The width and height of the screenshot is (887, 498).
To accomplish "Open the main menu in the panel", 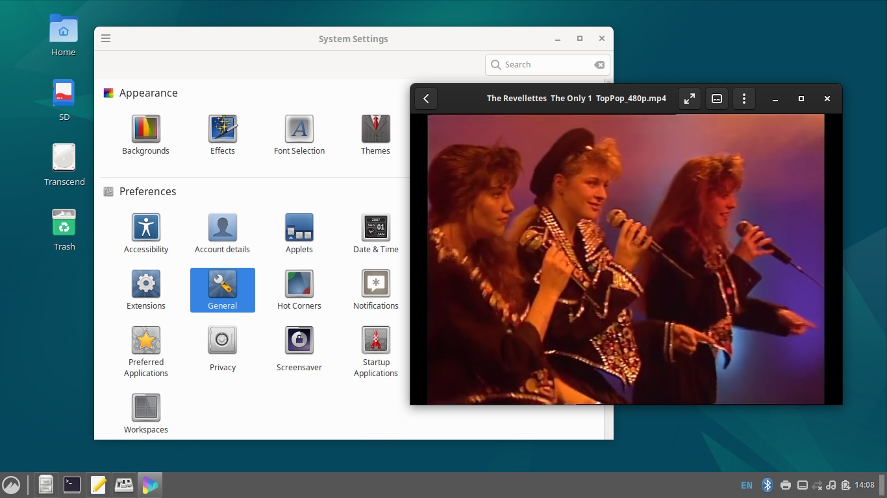I will (x=11, y=485).
